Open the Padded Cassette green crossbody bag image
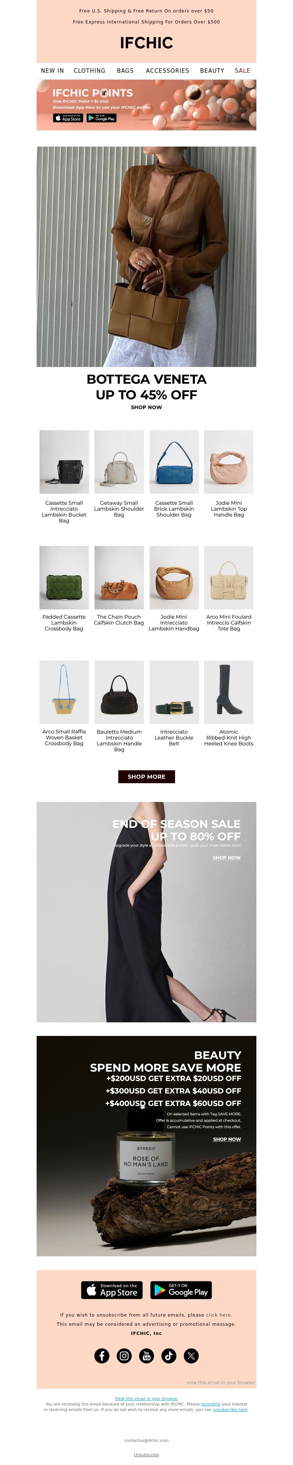The image size is (293, 1465). click(64, 577)
